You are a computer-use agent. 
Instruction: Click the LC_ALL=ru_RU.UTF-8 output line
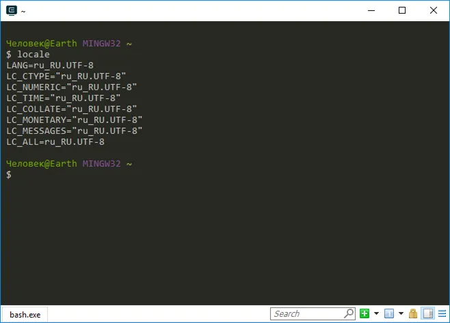(x=55, y=141)
